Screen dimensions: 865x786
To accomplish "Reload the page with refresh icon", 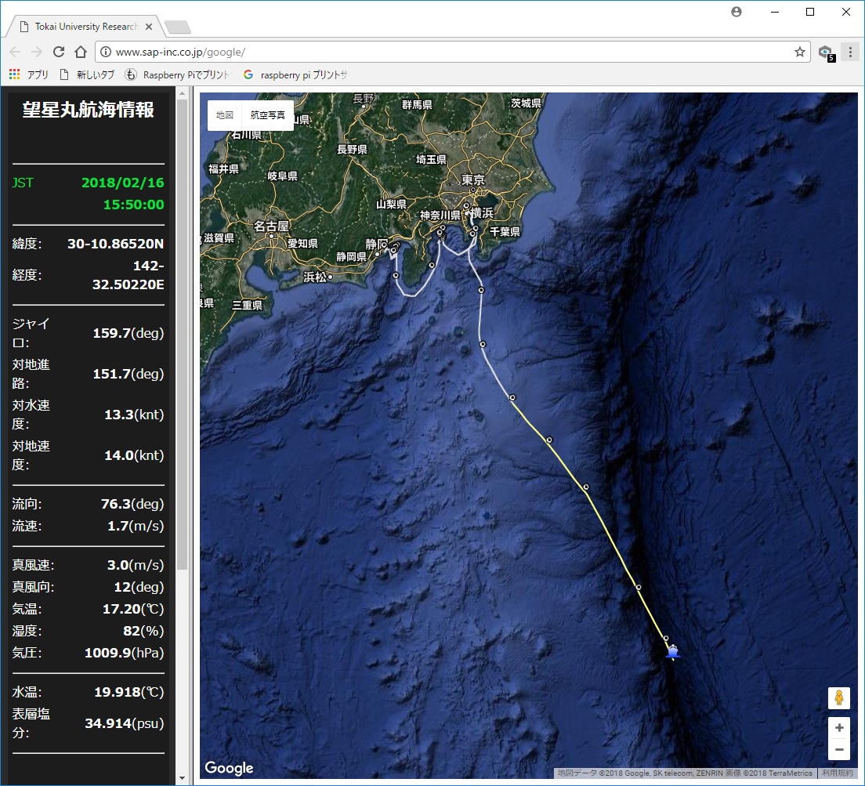I will pos(59,52).
